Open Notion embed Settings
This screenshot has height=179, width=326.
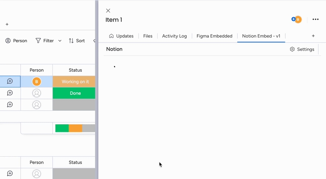[x=302, y=49]
